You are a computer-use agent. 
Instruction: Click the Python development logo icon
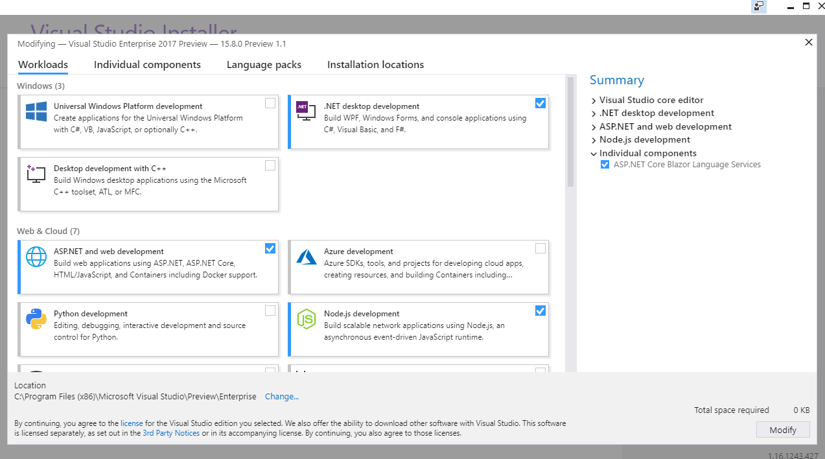pyautogui.click(x=36, y=318)
